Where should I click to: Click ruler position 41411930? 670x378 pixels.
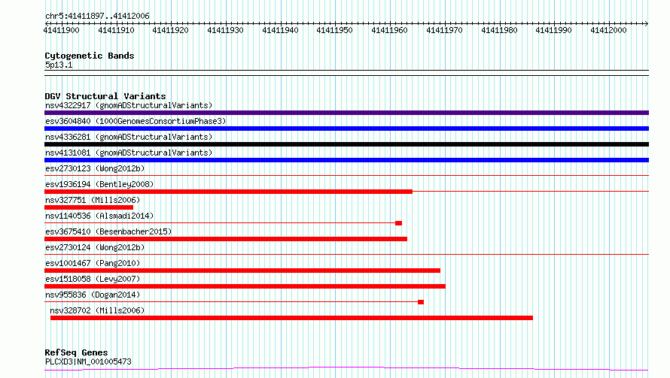pyautogui.click(x=225, y=30)
